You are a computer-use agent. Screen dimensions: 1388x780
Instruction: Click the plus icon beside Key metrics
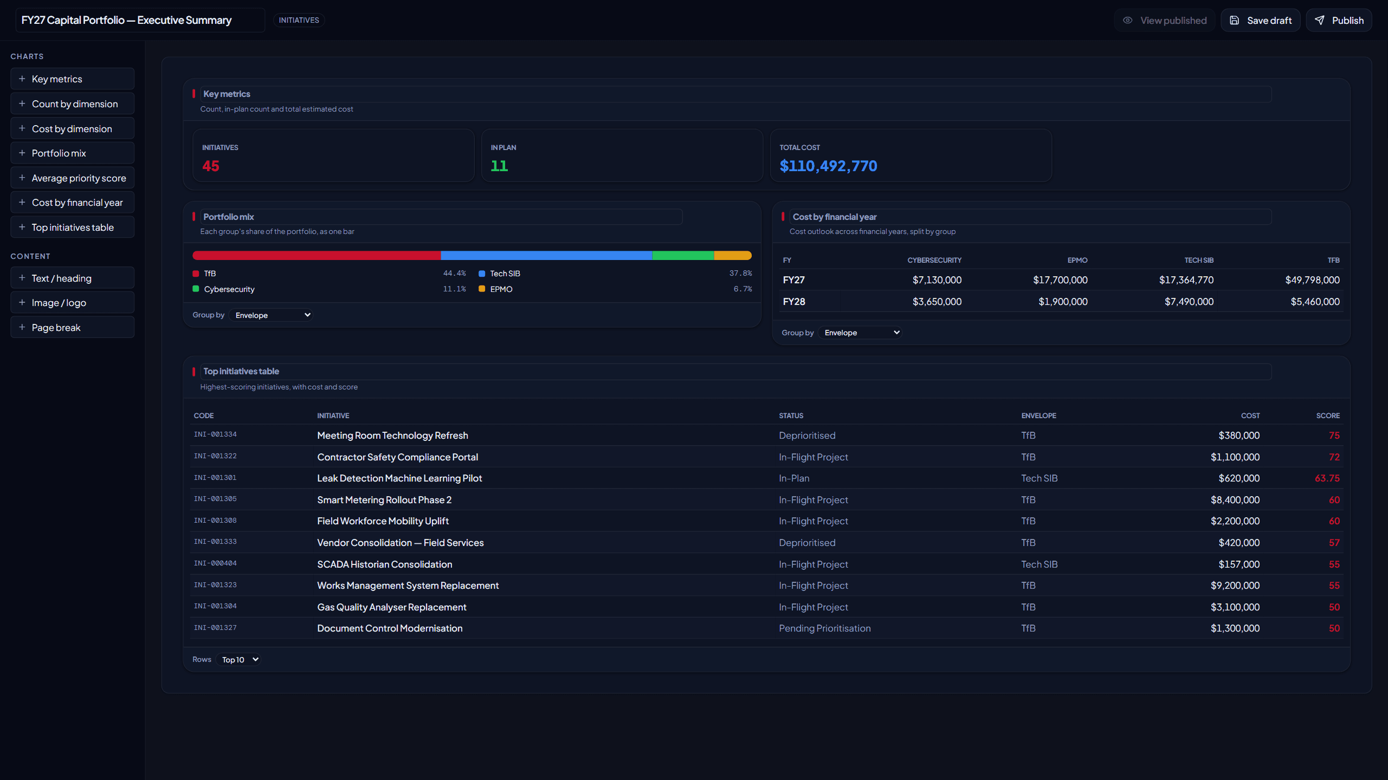pos(22,79)
